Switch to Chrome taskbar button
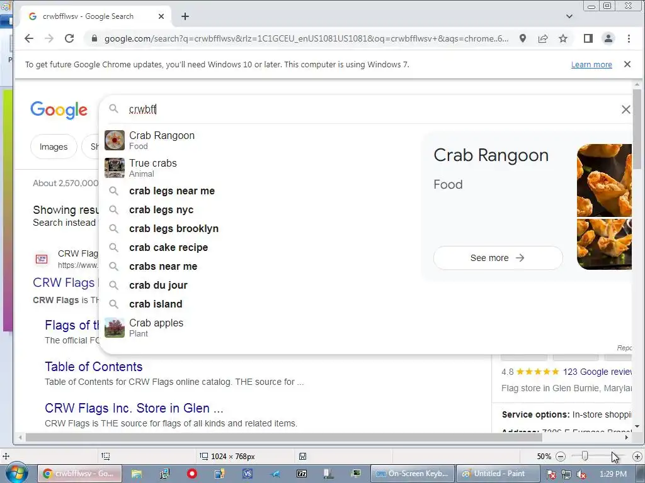This screenshot has width=645, height=483. point(80,474)
